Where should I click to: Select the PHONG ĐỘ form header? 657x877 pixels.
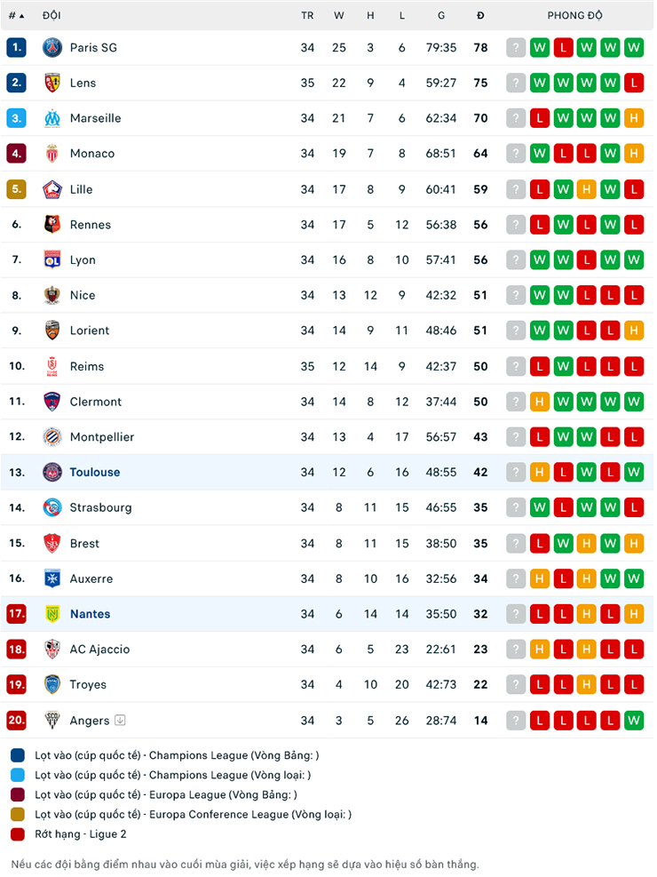pos(575,15)
